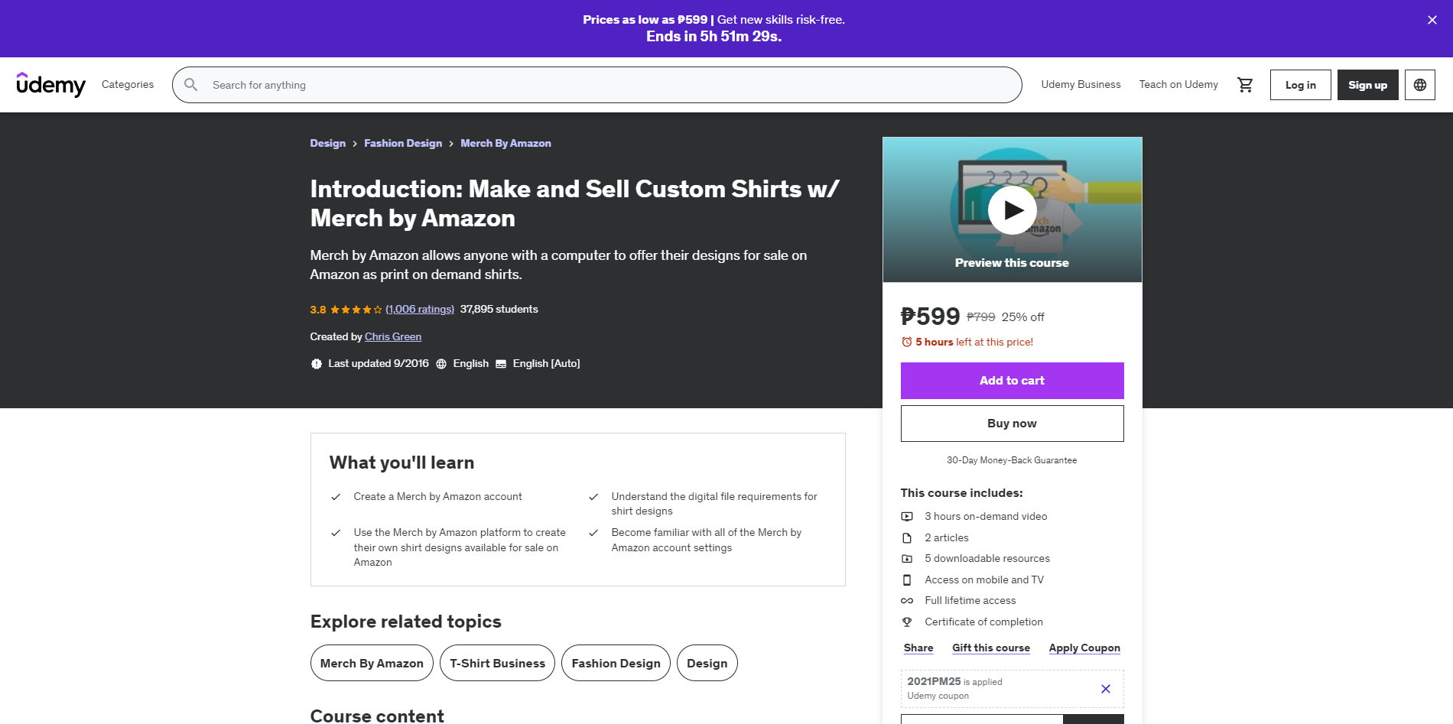The image size is (1453, 724).
Task: Go to Design breadcrumb
Action: coord(327,143)
